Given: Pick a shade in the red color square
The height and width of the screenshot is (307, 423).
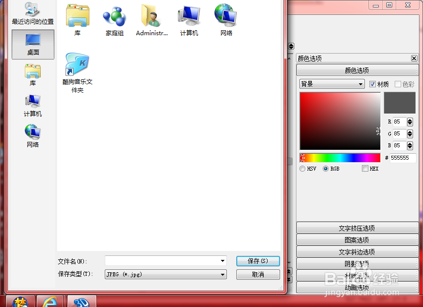Looking at the screenshot, I should [340, 121].
